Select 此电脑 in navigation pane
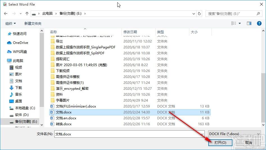The width and height of the screenshot is (266, 150). [15, 61]
